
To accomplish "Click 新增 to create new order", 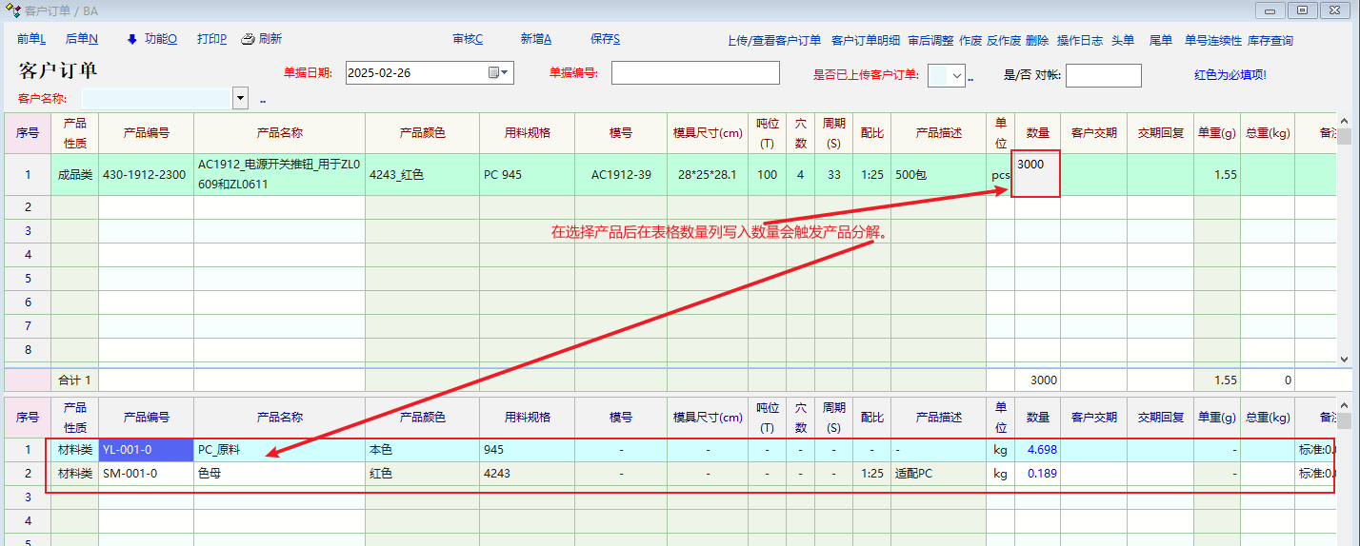I will tap(535, 39).
